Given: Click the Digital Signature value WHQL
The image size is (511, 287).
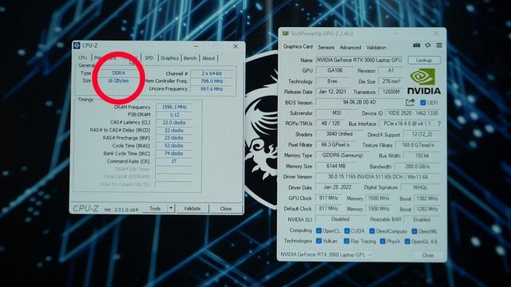Looking at the screenshot, I should (421, 188).
